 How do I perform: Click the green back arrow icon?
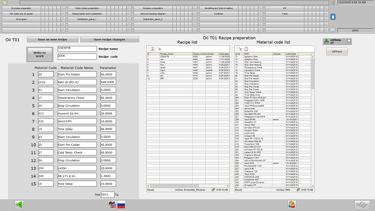pyautogui.click(x=19, y=204)
